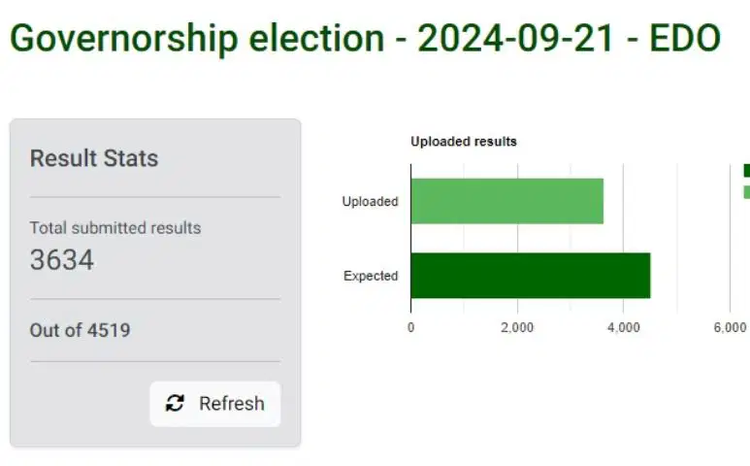The height and width of the screenshot is (466, 750).
Task: Click the Refresh button
Action: pyautogui.click(x=215, y=403)
